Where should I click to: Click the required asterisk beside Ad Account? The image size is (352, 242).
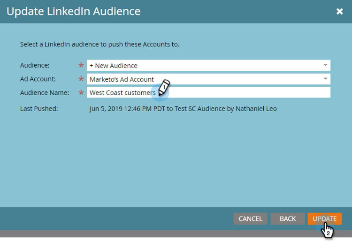(81, 79)
